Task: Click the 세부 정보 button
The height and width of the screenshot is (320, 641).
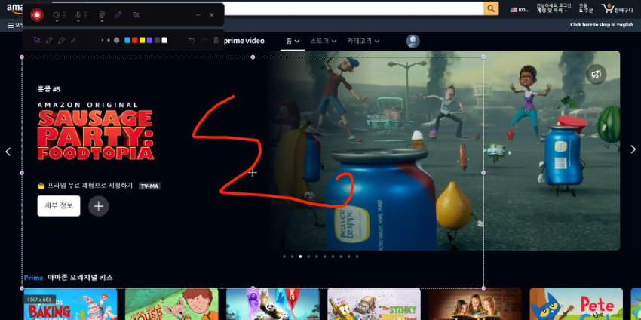Action: [59, 206]
